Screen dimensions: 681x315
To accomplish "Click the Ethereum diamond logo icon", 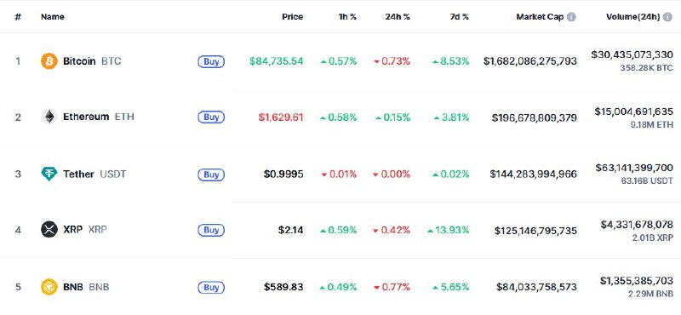I will point(49,117).
